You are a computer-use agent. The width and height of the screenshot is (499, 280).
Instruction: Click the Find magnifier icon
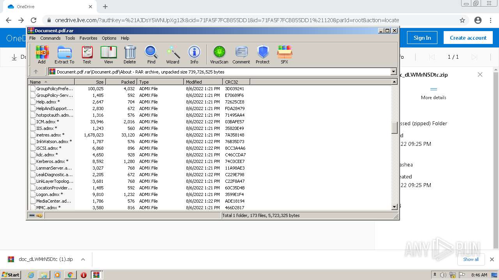pyautogui.click(x=151, y=54)
